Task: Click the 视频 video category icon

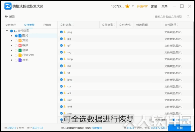Action: click(x=20, y=45)
